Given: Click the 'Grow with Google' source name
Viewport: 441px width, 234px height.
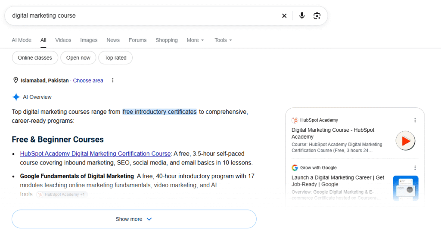Looking at the screenshot, I should pos(318,167).
